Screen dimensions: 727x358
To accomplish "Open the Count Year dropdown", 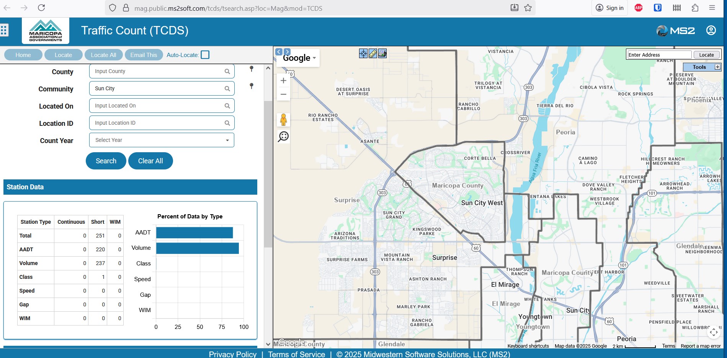I will click(162, 140).
